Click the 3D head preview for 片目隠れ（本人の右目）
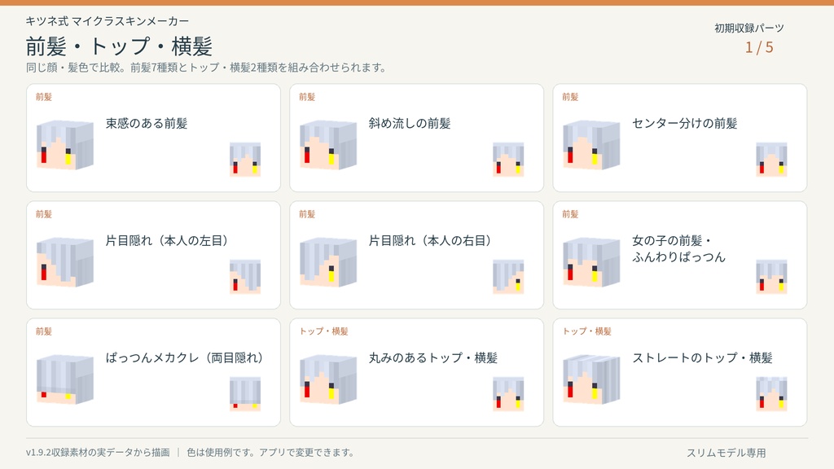 pos(328,262)
